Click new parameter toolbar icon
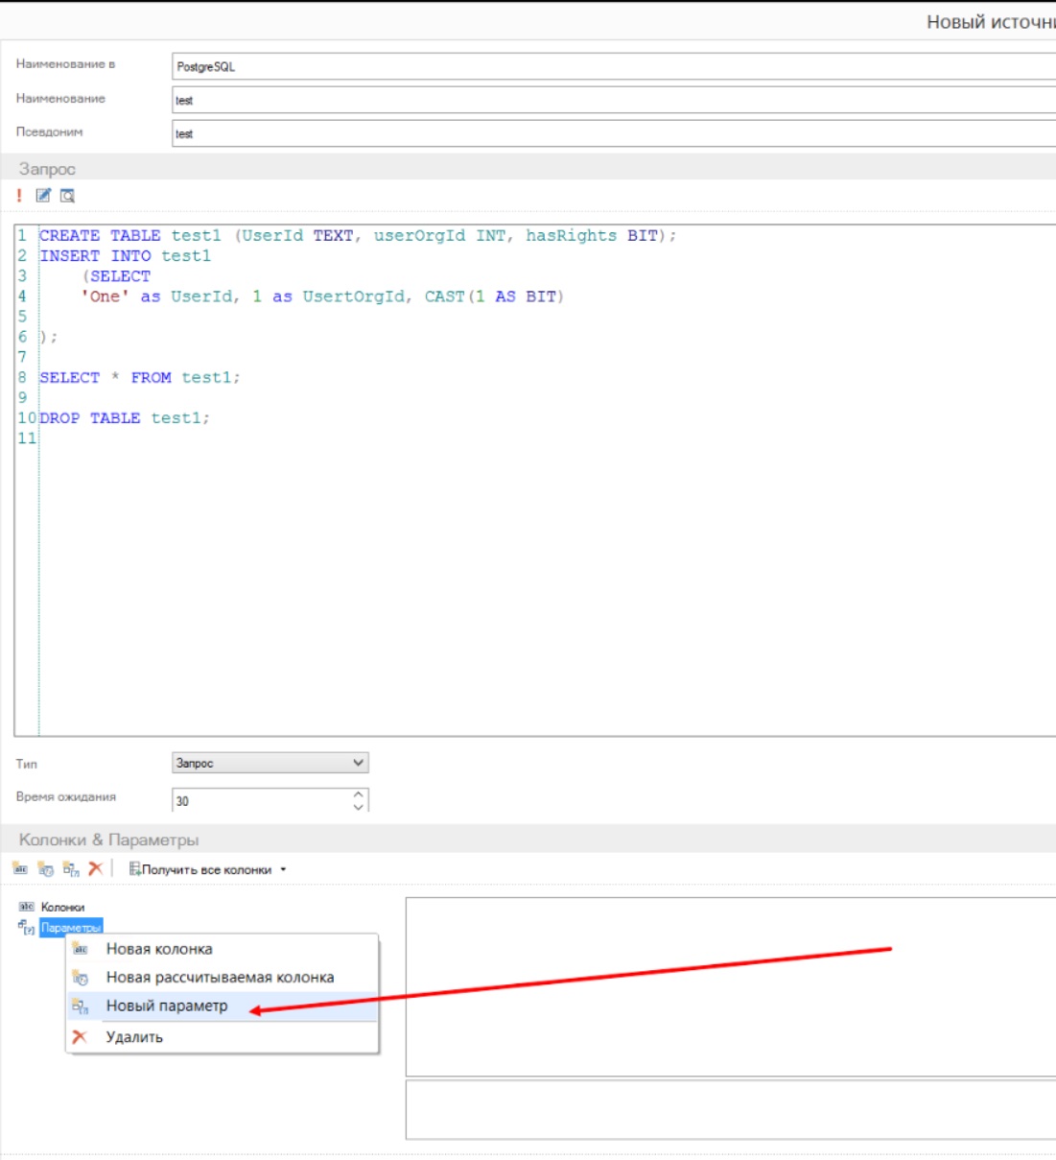 [71, 869]
